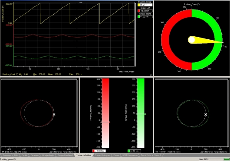Click the green Torque_Right bar level indicator

tap(141, 114)
